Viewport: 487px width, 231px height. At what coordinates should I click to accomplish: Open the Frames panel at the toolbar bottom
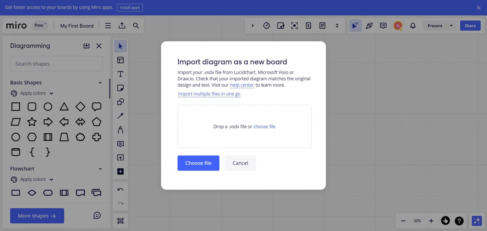click(120, 221)
